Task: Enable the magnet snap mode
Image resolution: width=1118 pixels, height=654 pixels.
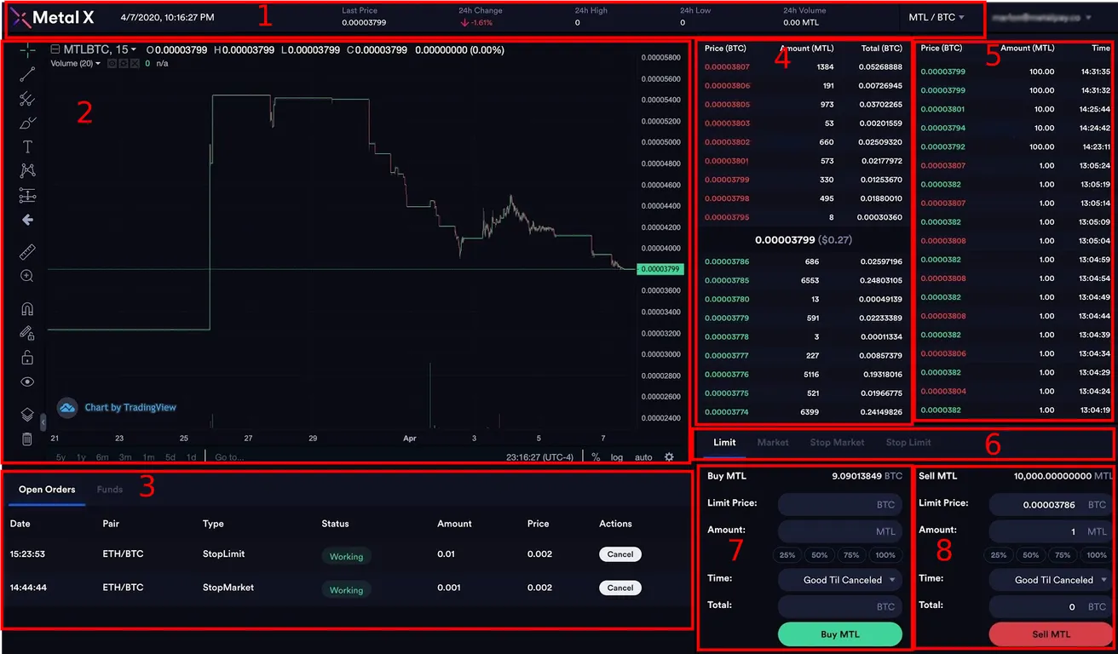Action: click(27, 309)
